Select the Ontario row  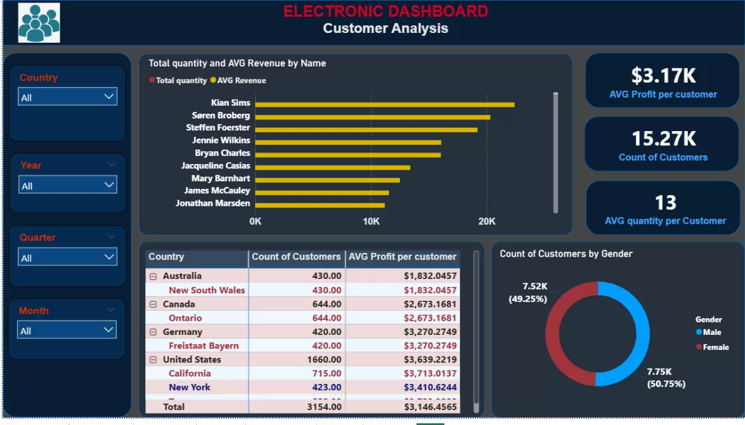(x=303, y=318)
